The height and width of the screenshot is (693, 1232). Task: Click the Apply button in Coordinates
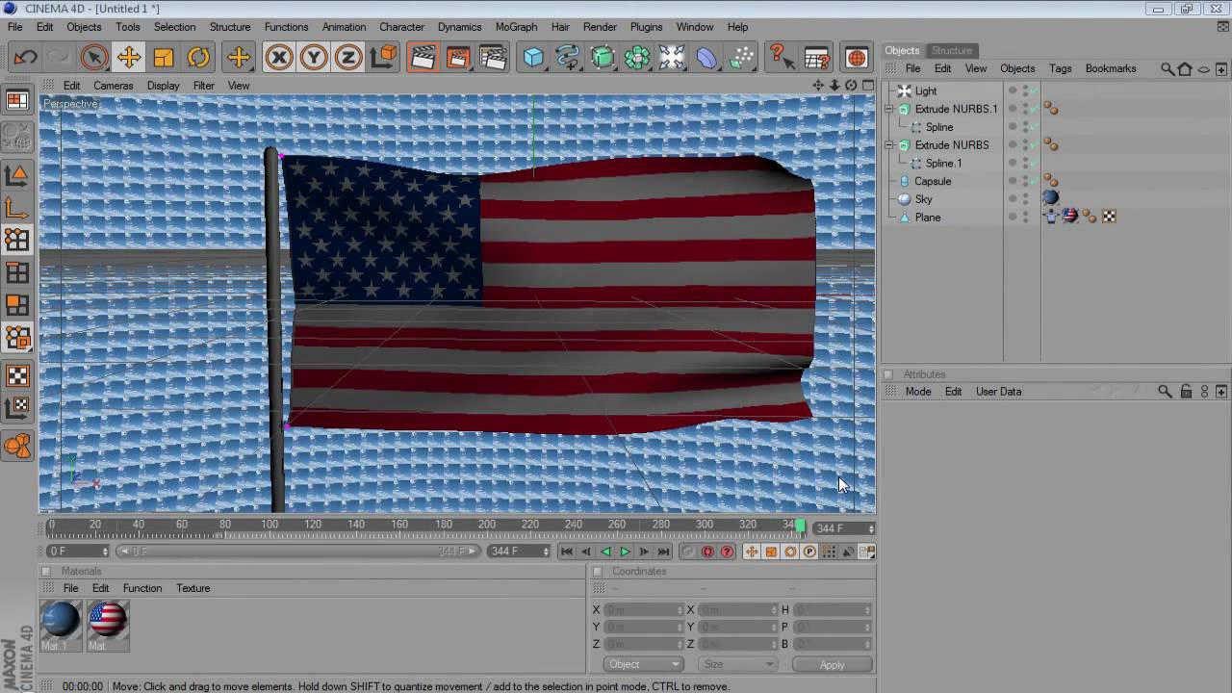click(x=833, y=664)
